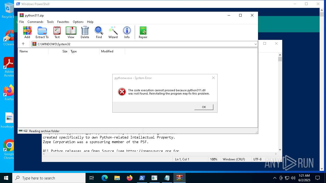Image resolution: width=326 pixels, height=183 pixels.
Task: Open the Wizard toolbar icon
Action: (x=113, y=32)
